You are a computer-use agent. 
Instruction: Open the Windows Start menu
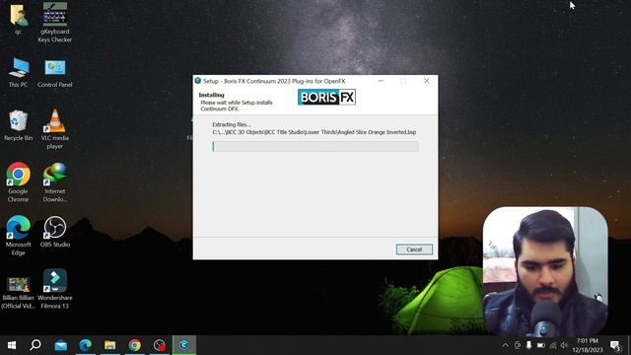(x=12, y=345)
